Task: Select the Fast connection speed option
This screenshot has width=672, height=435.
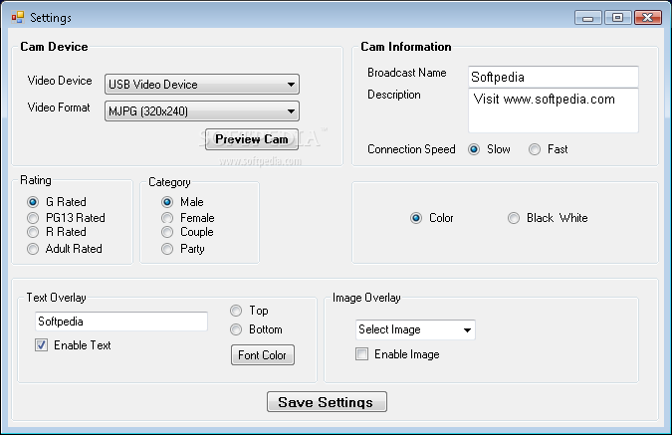Action: [535, 149]
